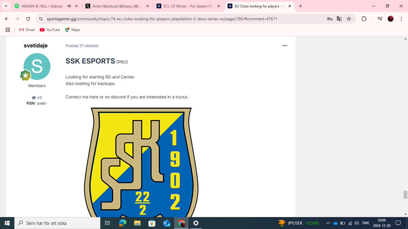Viewport: 408px width, 229px height.
Task: Open File Explorer from the taskbar
Action: pyautogui.click(x=137, y=223)
